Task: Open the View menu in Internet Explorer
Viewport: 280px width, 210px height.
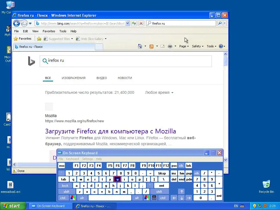Action: coord(35,31)
